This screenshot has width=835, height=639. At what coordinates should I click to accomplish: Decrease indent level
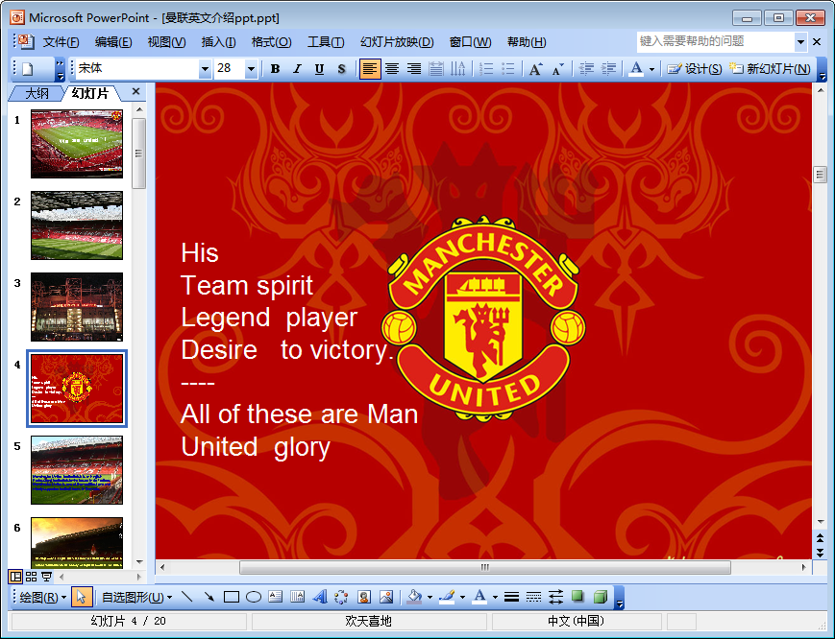tap(586, 68)
